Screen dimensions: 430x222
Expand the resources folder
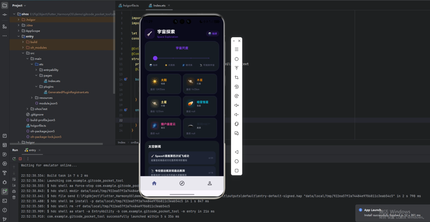coord(32,98)
